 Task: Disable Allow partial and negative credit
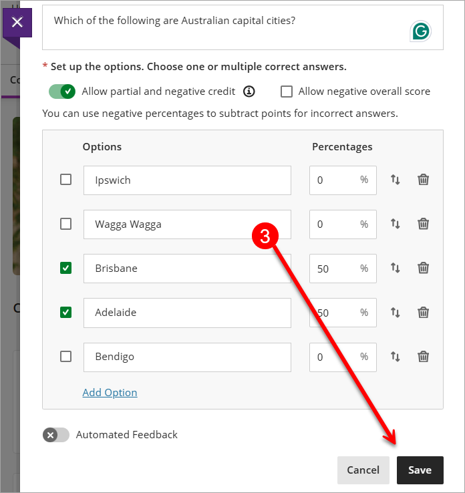click(x=62, y=92)
